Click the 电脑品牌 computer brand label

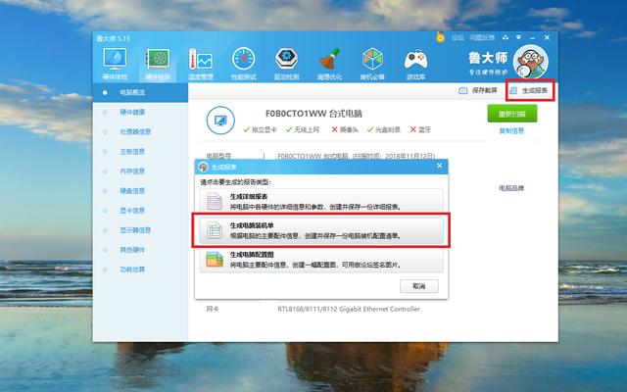511,188
